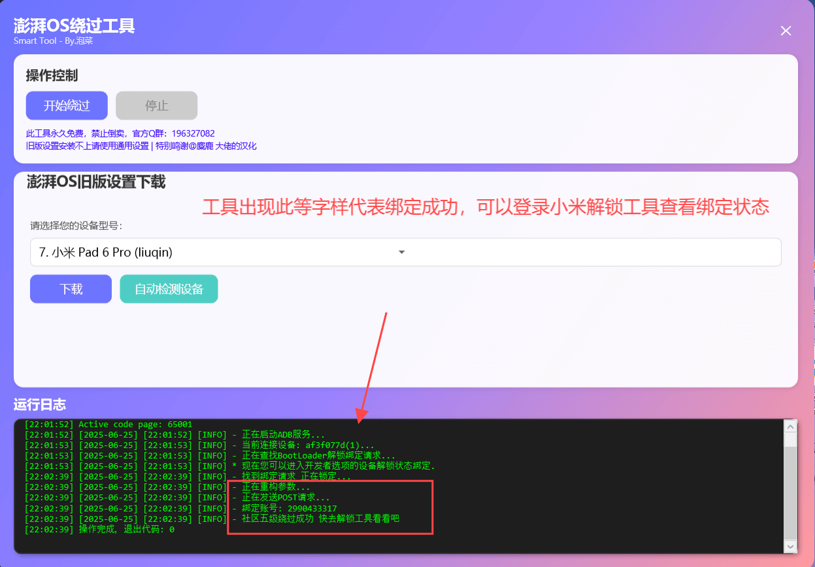Close the 澎湃OS绕过工具 window
This screenshot has width=815, height=567.
click(786, 31)
